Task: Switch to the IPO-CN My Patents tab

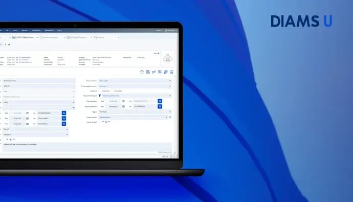Action: click(24, 37)
